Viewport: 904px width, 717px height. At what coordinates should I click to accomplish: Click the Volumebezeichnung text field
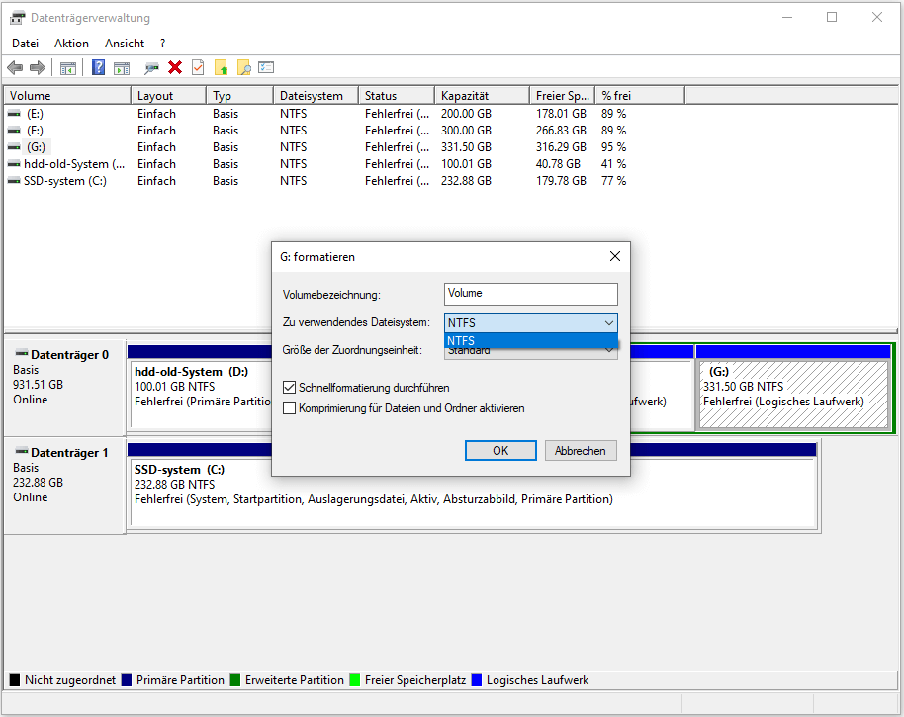530,294
